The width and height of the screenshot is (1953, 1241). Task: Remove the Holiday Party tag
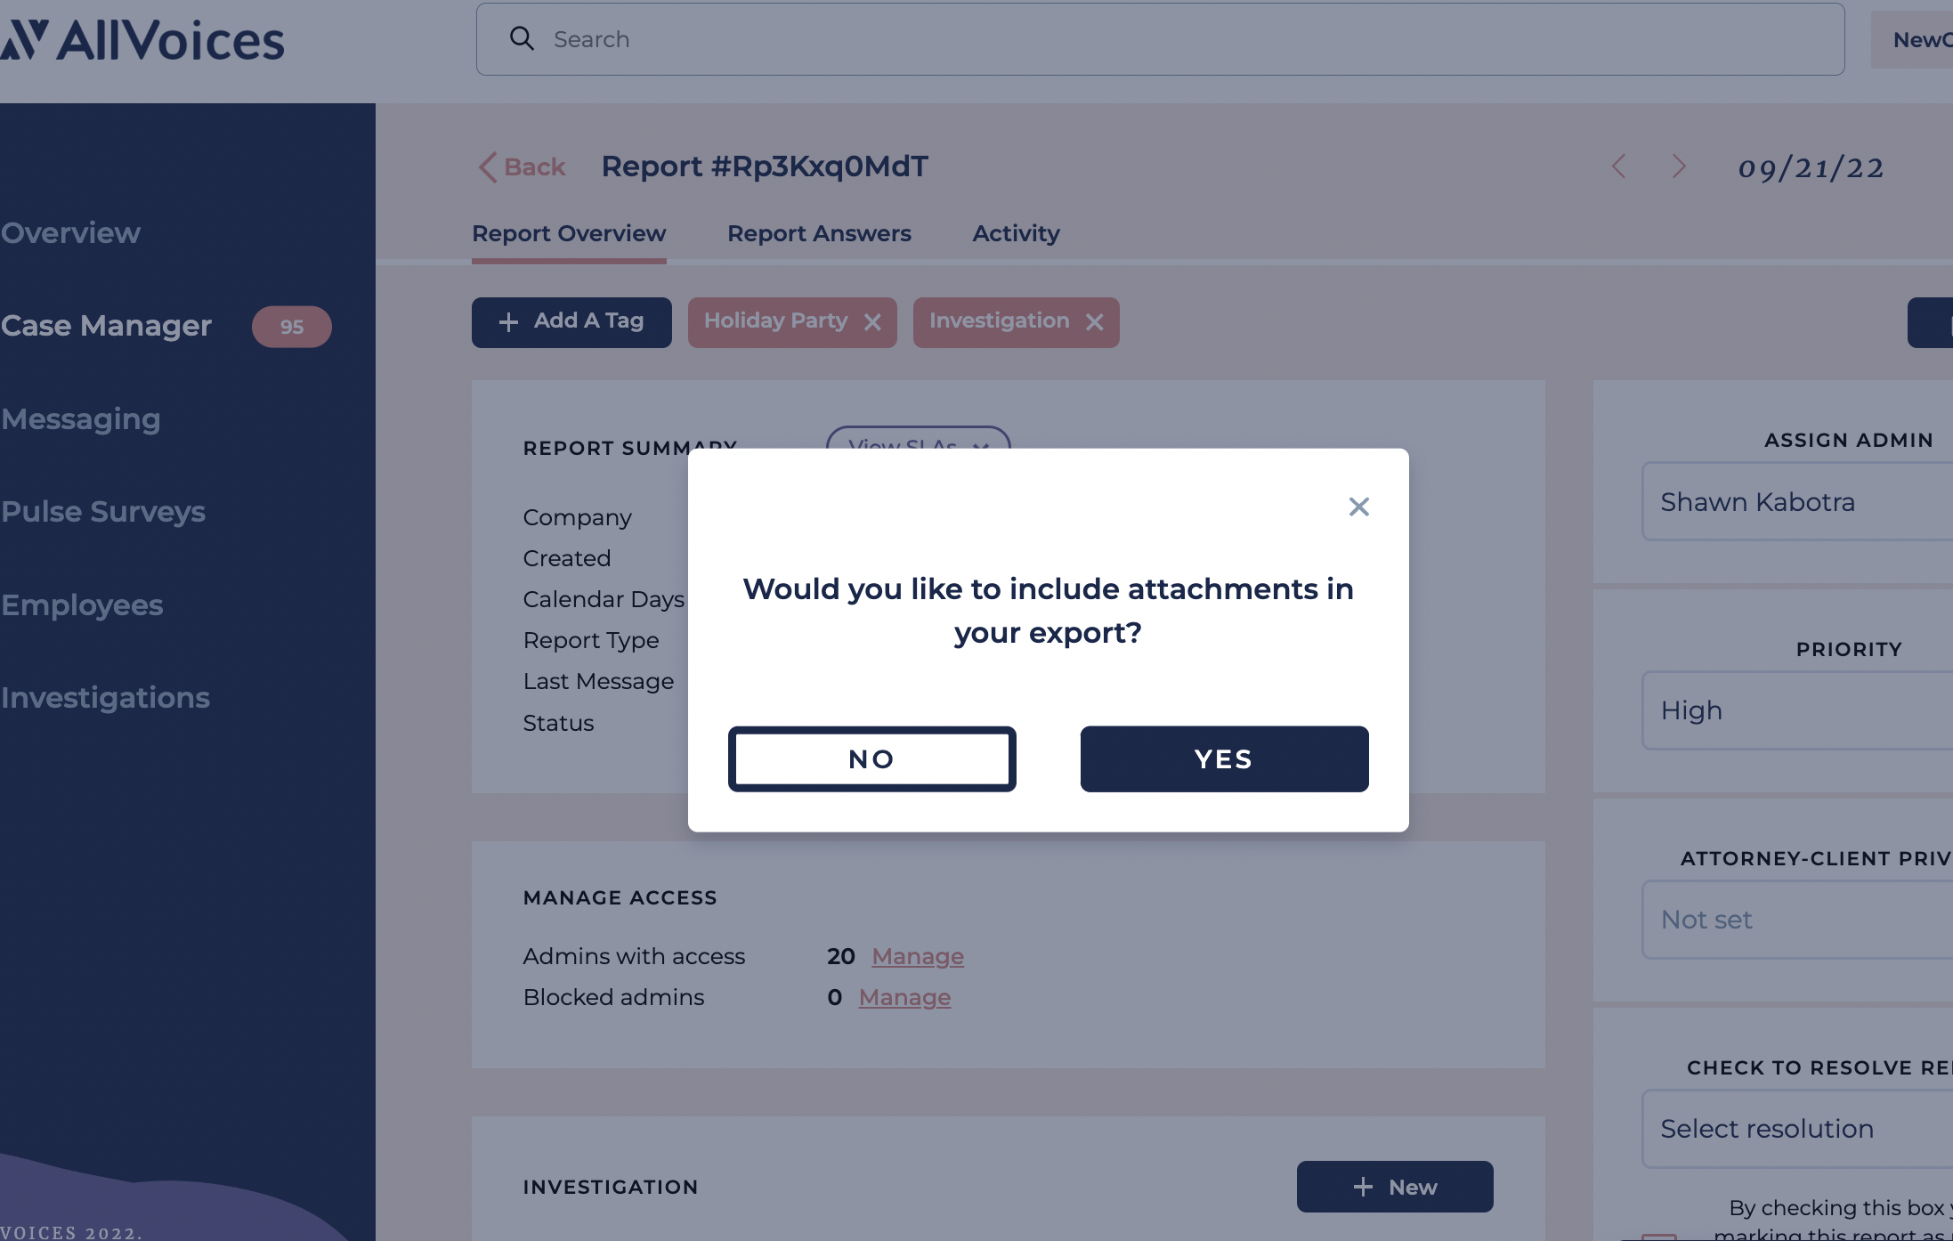(872, 322)
